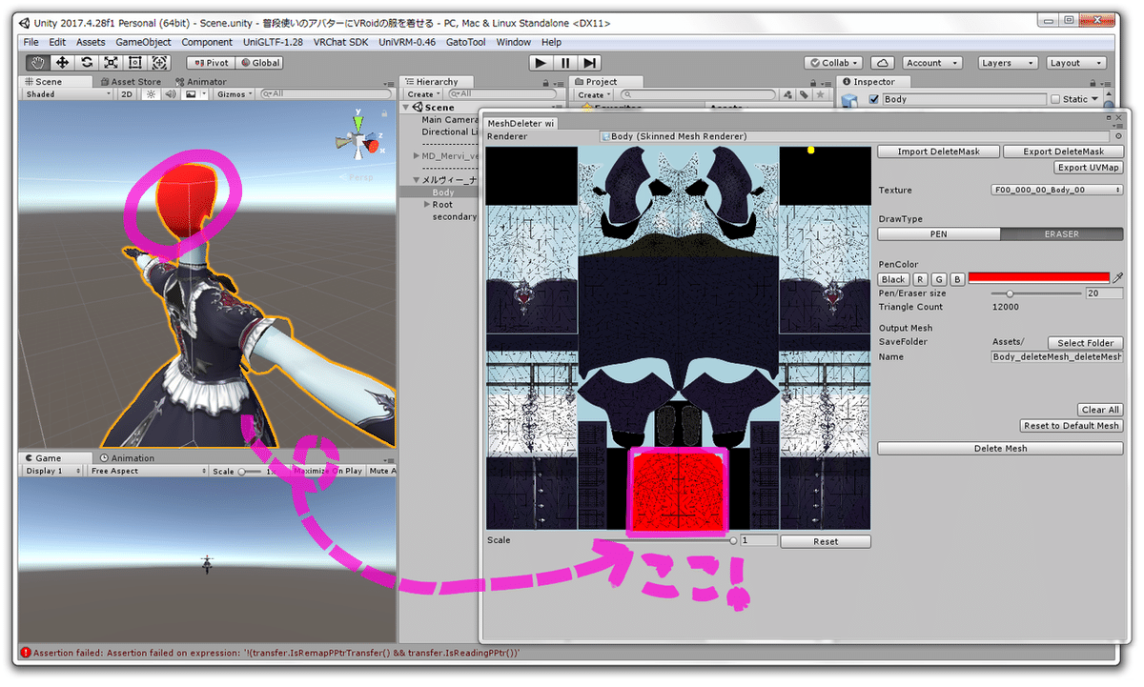
Task: Toggle Scene view audio speaker icon
Action: 170,94
